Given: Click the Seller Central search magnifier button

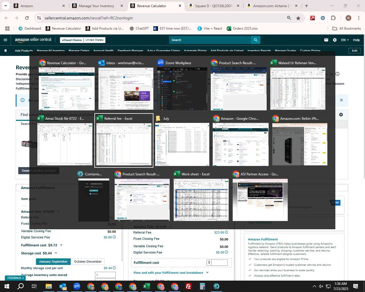Looking at the screenshot, I should (x=256, y=40).
